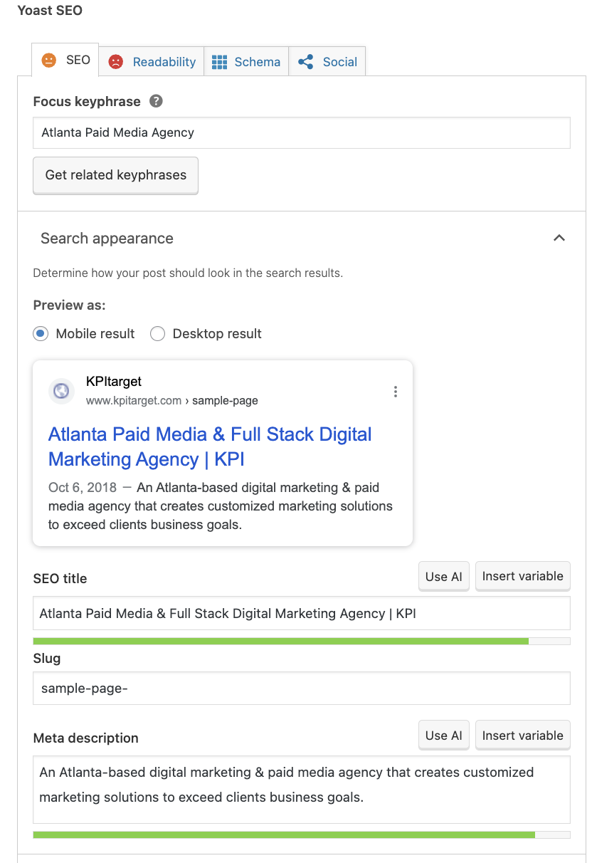Click the 'Meta description' label
Screen dimensions: 592x863
[x=86, y=738]
